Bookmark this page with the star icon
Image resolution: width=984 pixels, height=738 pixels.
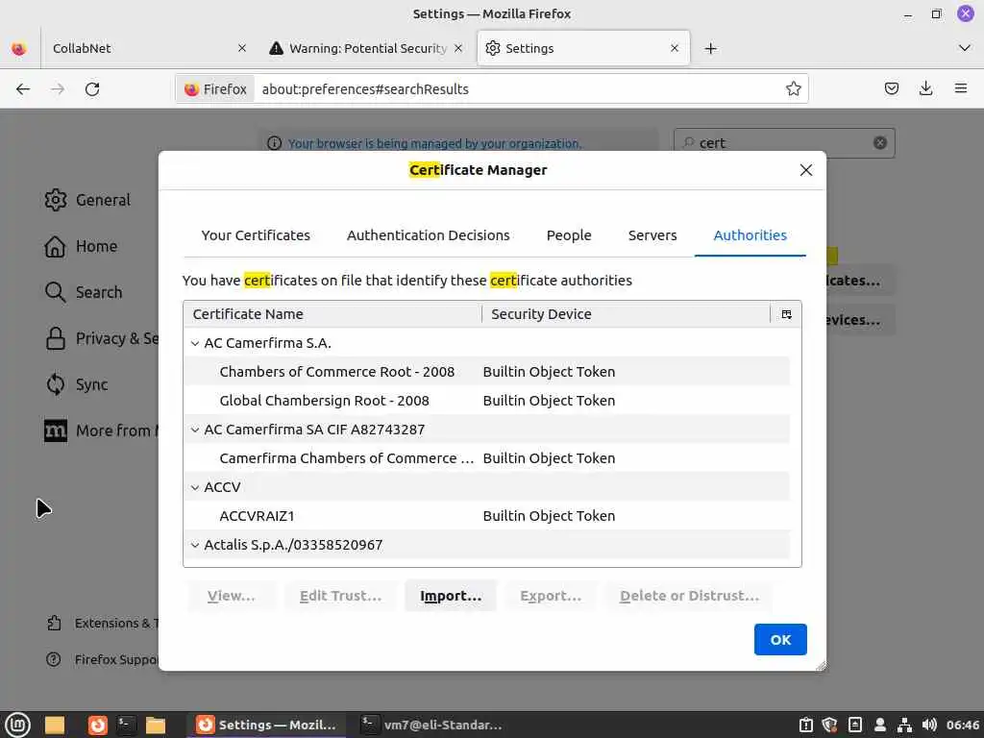793,88
